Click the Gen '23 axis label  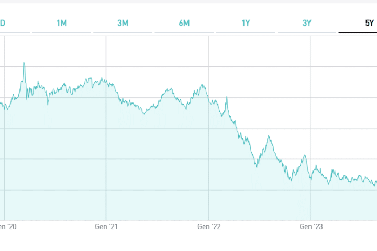tap(312, 227)
